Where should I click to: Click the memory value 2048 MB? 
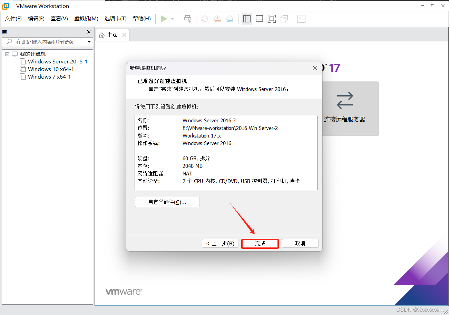[193, 166]
